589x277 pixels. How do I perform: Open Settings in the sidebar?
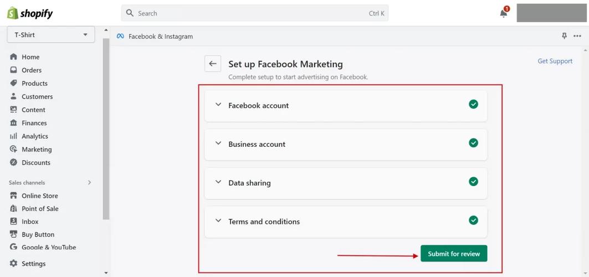(33, 264)
